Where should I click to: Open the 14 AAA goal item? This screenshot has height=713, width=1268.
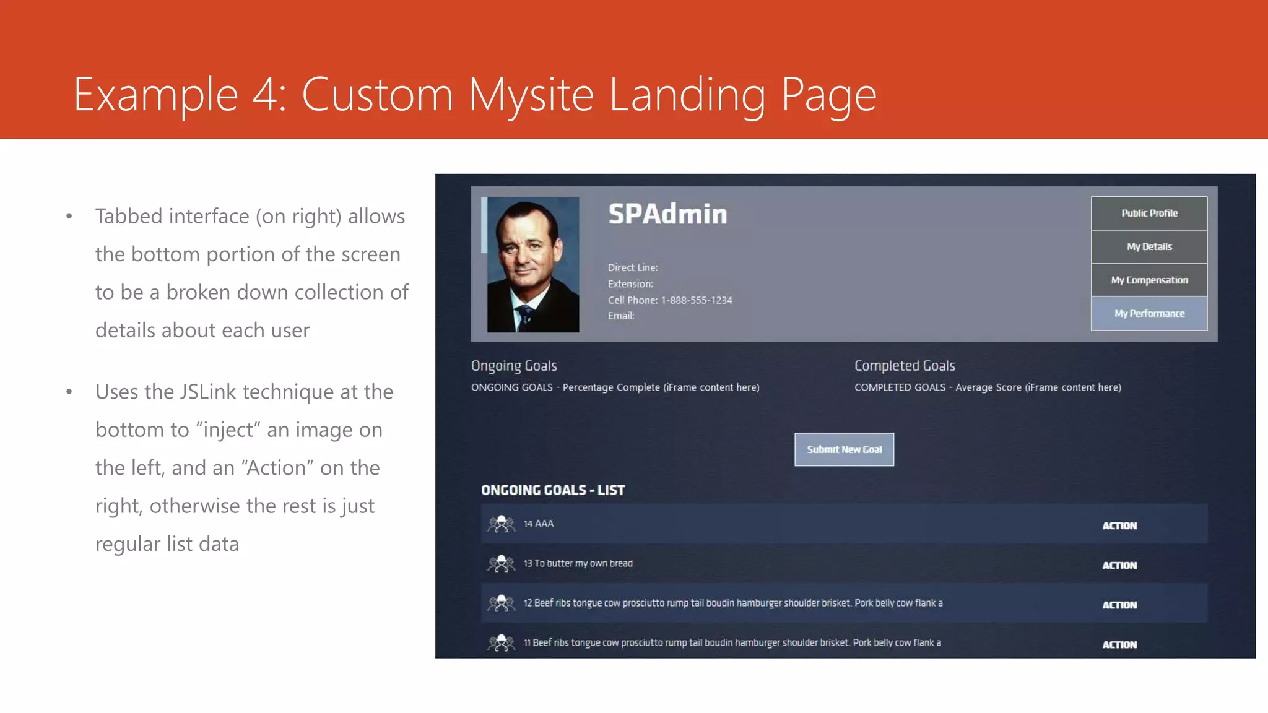538,524
